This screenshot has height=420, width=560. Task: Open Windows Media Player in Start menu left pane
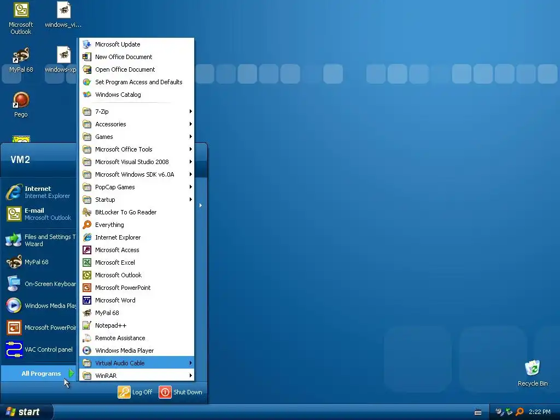(39, 306)
